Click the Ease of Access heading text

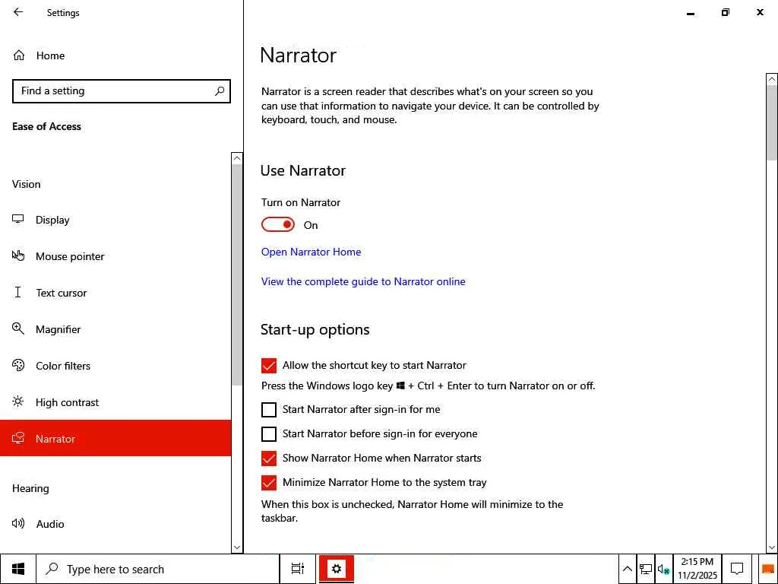[46, 126]
